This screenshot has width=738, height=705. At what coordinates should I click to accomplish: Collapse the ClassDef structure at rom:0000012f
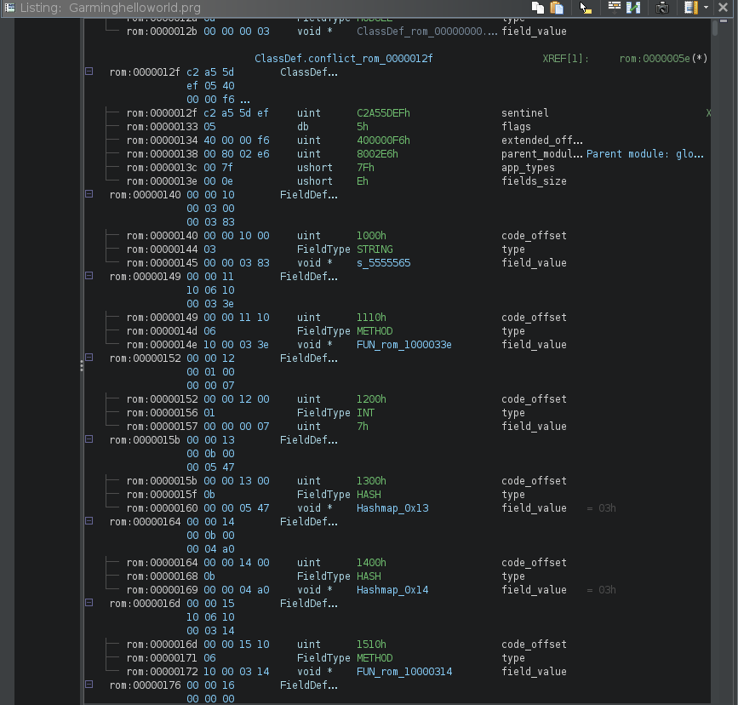click(89, 72)
